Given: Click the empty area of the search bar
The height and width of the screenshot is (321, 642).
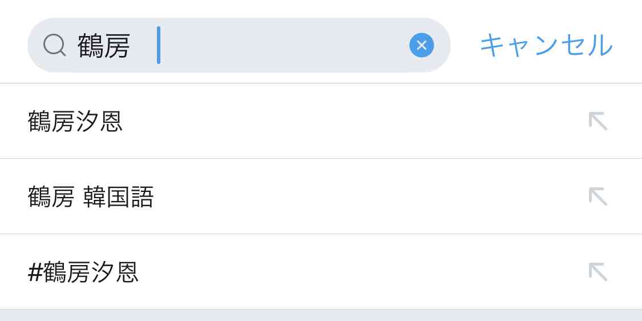Looking at the screenshot, I should 285,45.
